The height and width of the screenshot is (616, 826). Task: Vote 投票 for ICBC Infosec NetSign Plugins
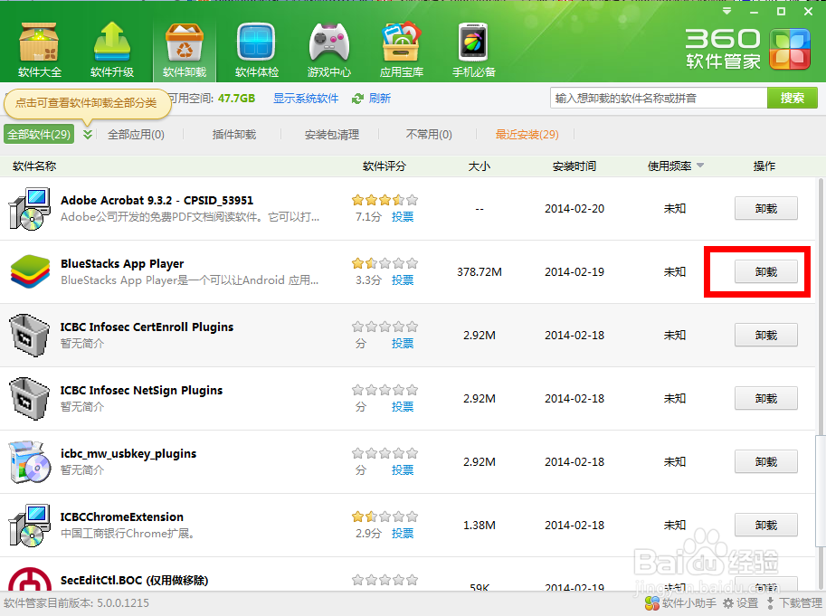coord(403,407)
